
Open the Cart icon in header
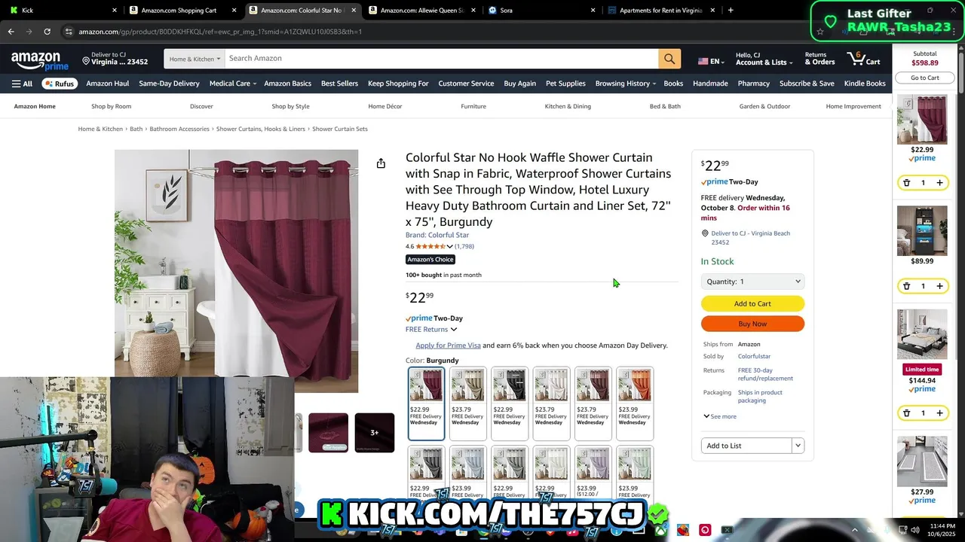click(x=864, y=59)
